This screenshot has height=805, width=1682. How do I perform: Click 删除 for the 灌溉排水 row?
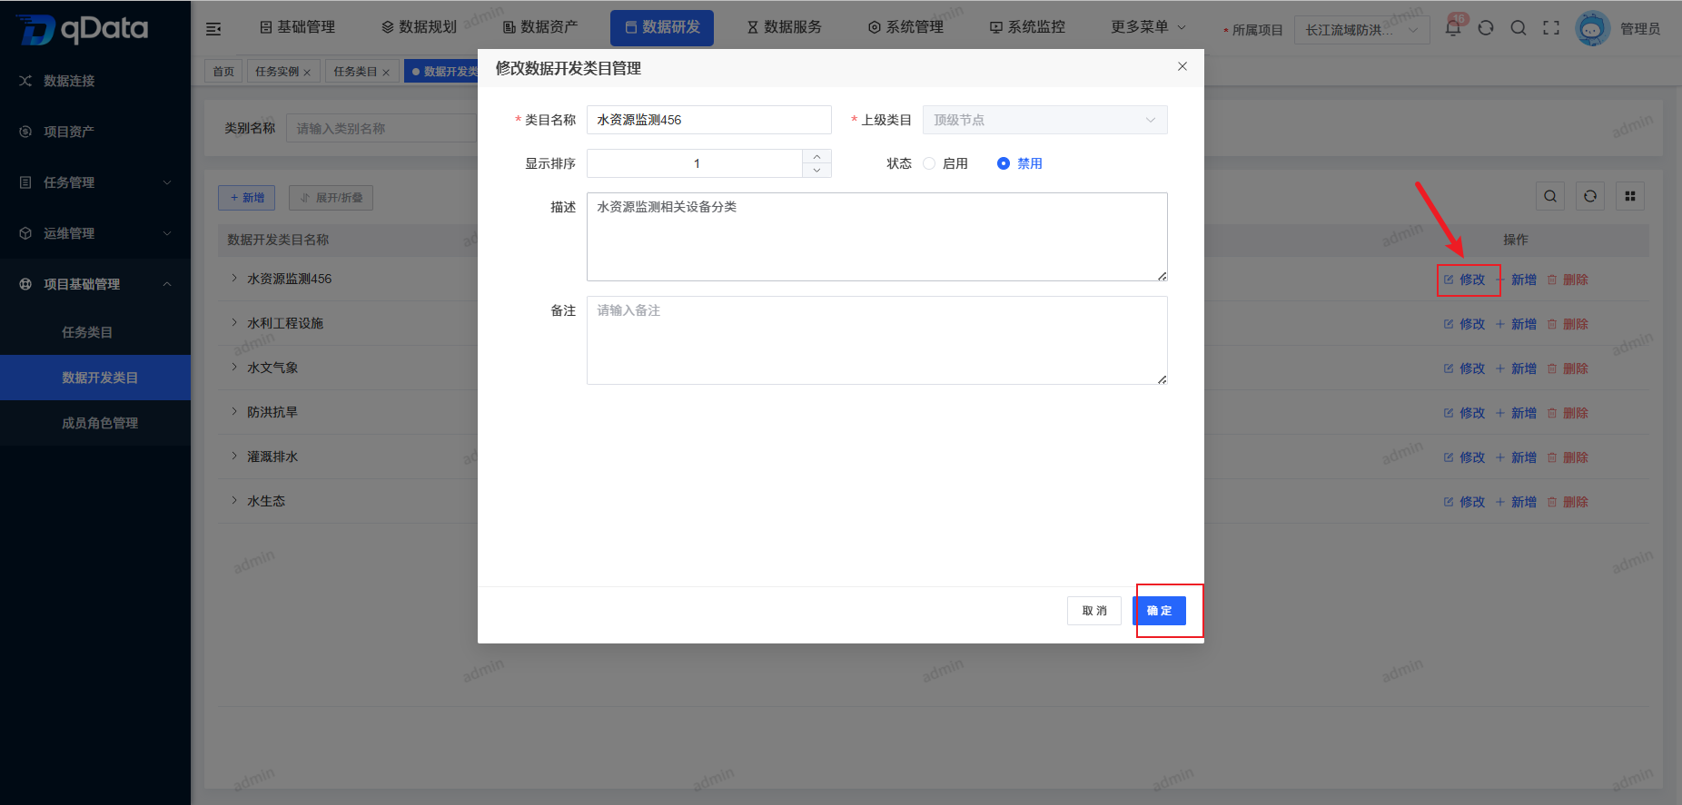tap(1568, 457)
